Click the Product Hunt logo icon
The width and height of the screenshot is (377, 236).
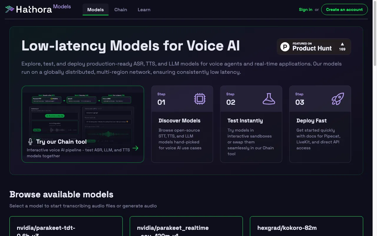(x=285, y=47)
